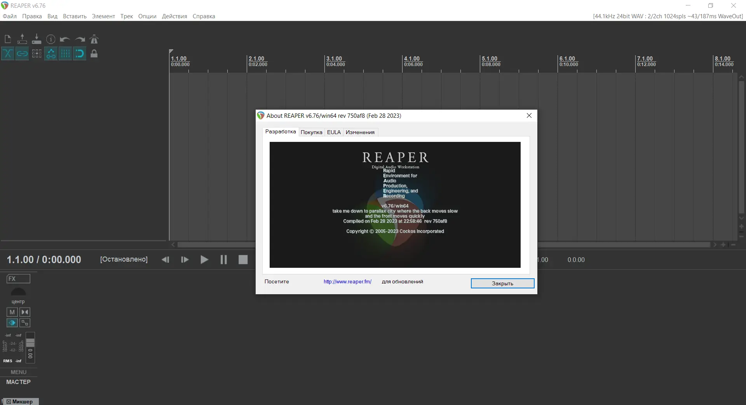The width and height of the screenshot is (746, 405).
Task: Click the timeline marker at bar 3.1.00
Action: pos(334,59)
